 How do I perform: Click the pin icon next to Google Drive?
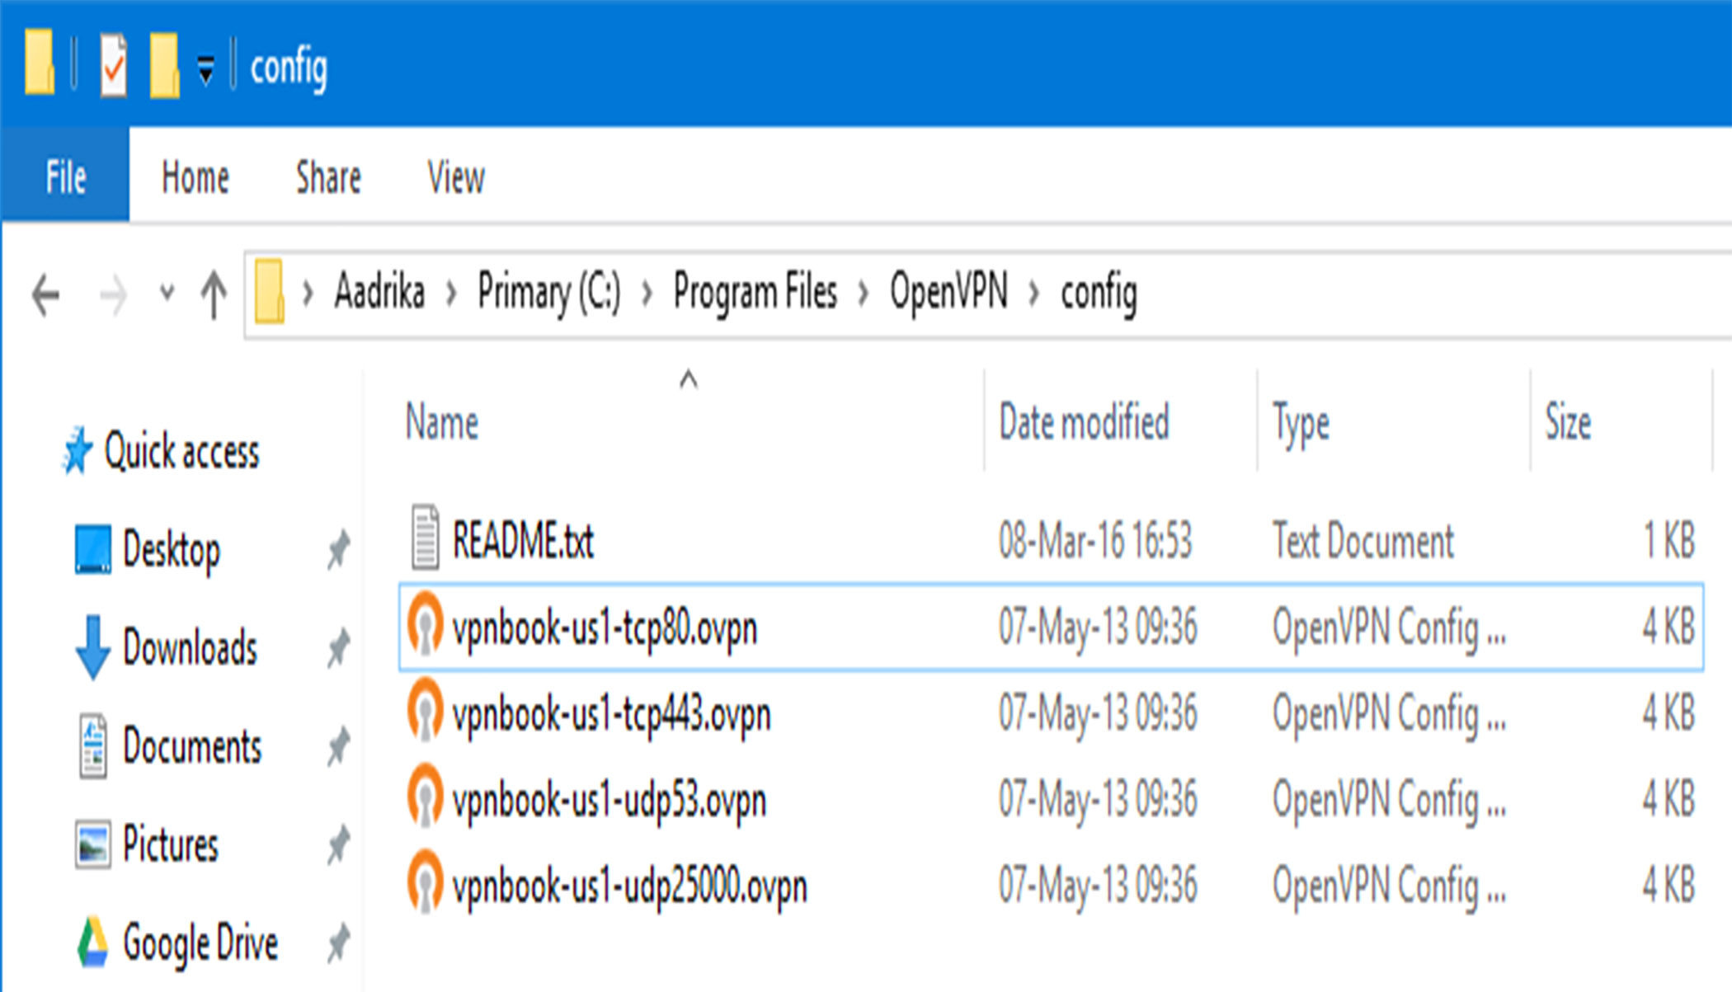pos(338,943)
